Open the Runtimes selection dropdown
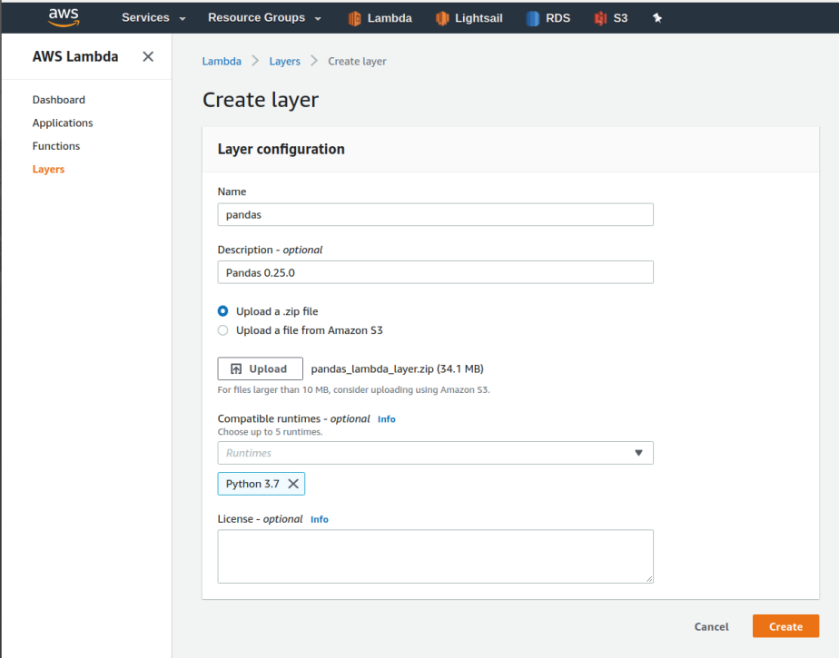839x658 pixels. (x=642, y=452)
